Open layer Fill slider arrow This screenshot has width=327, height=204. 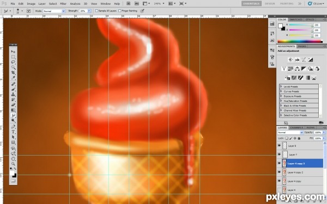point(324,138)
